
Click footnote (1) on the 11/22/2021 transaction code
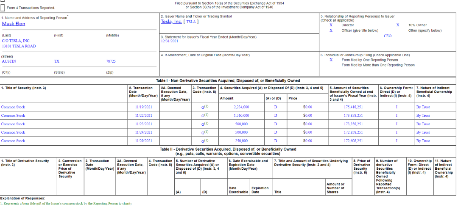206,115
